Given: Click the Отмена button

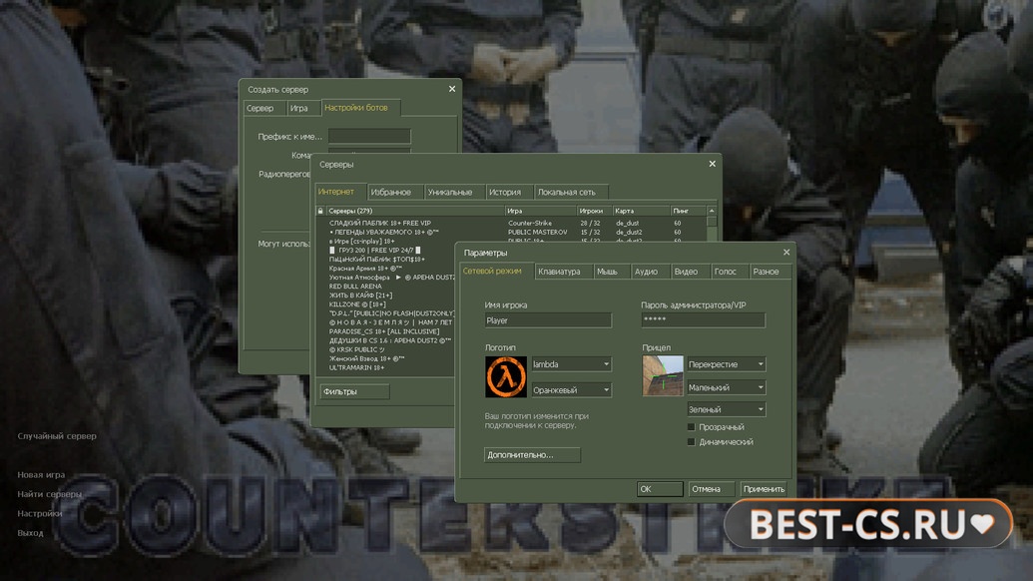Looking at the screenshot, I should pyautogui.click(x=711, y=489).
